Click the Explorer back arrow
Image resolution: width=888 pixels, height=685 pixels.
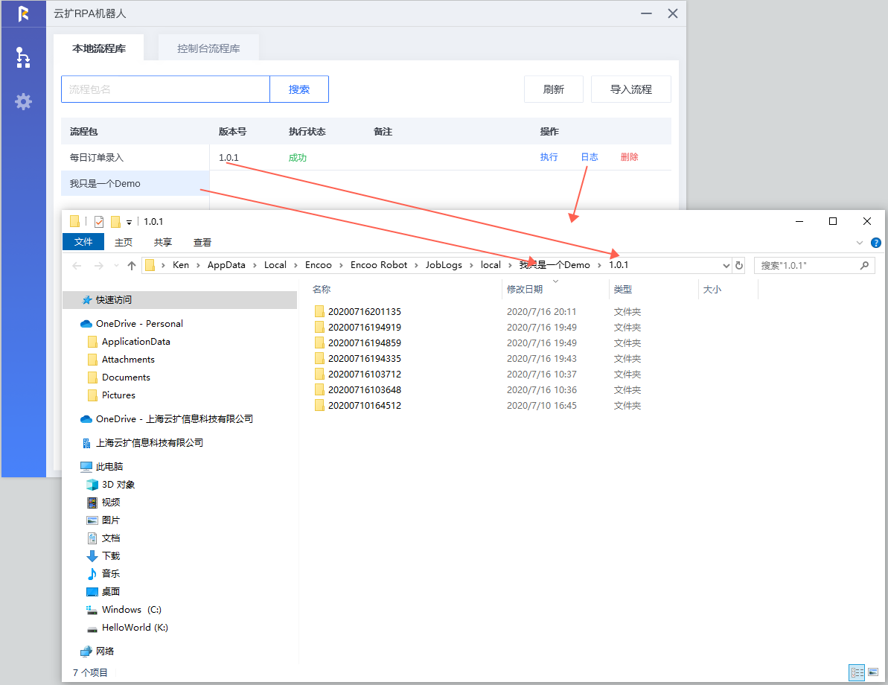click(x=77, y=265)
